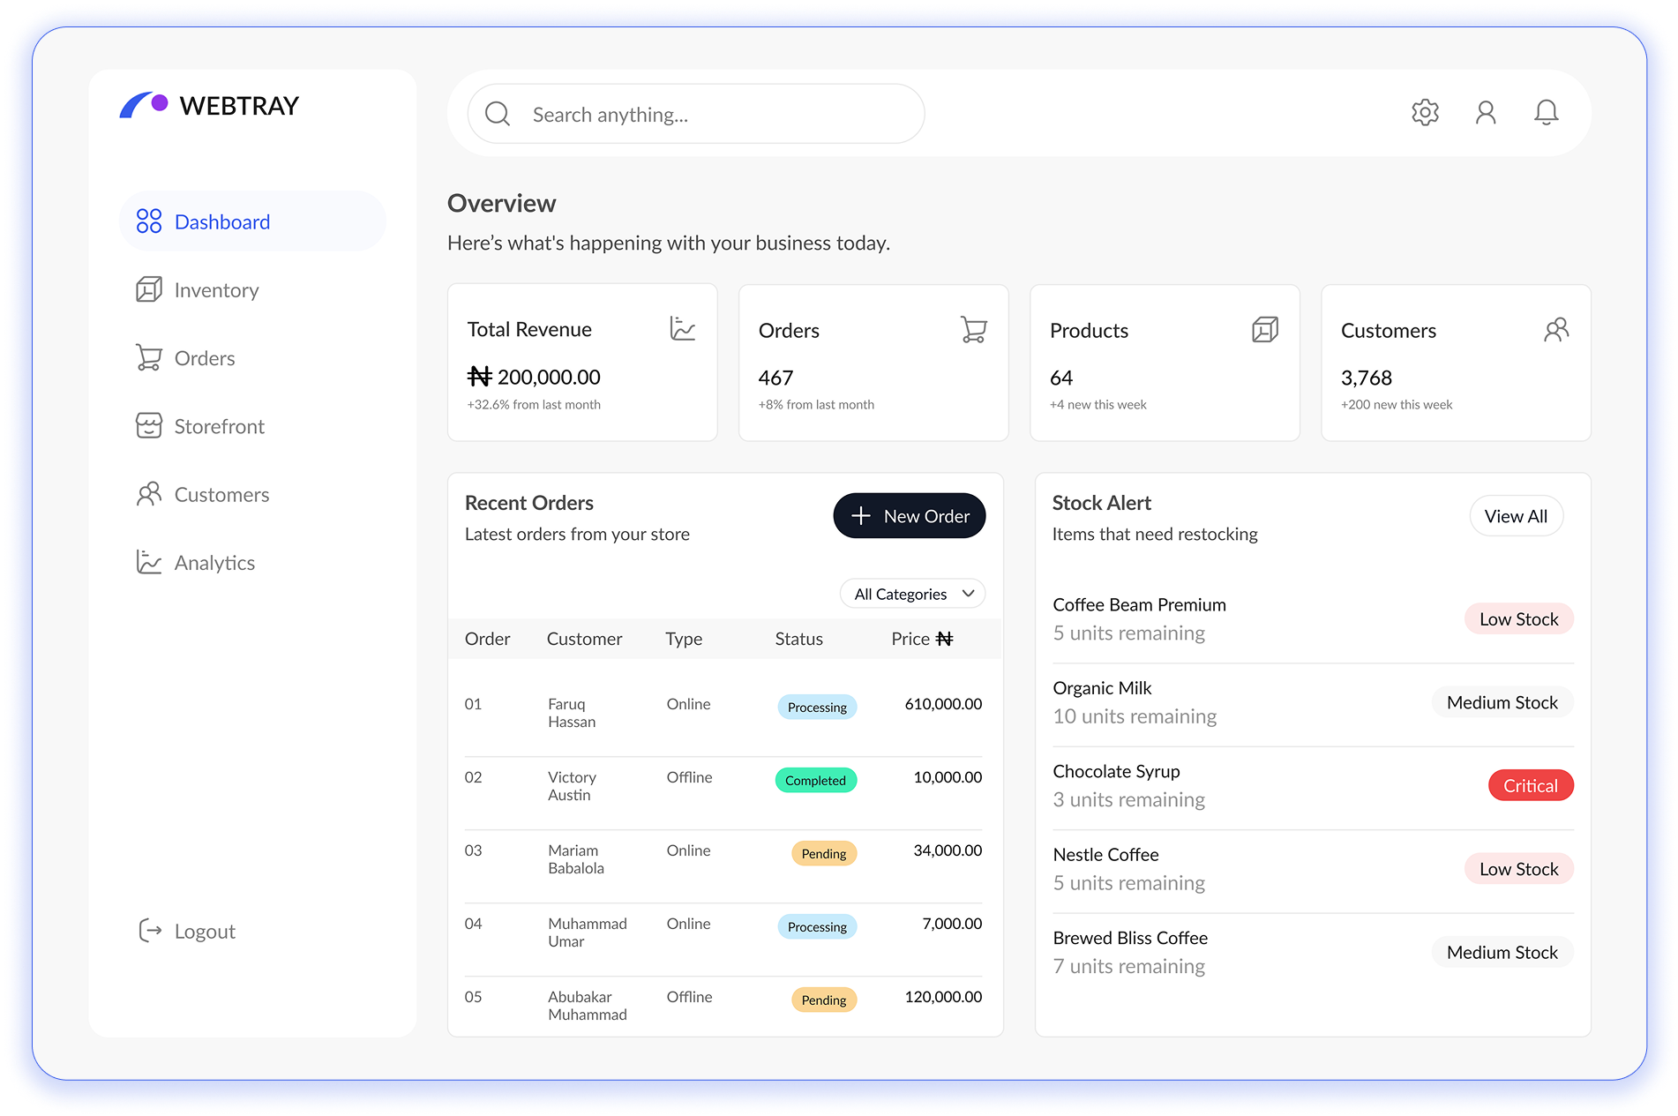Click the WEBTRAY logo
This screenshot has height=1116, width=1678.
210,105
